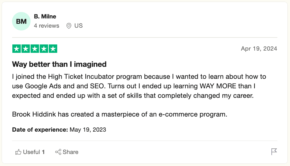This screenshot has width=290, height=166.
Task: View the reviewer's 4 reviews count
Action: point(47,26)
